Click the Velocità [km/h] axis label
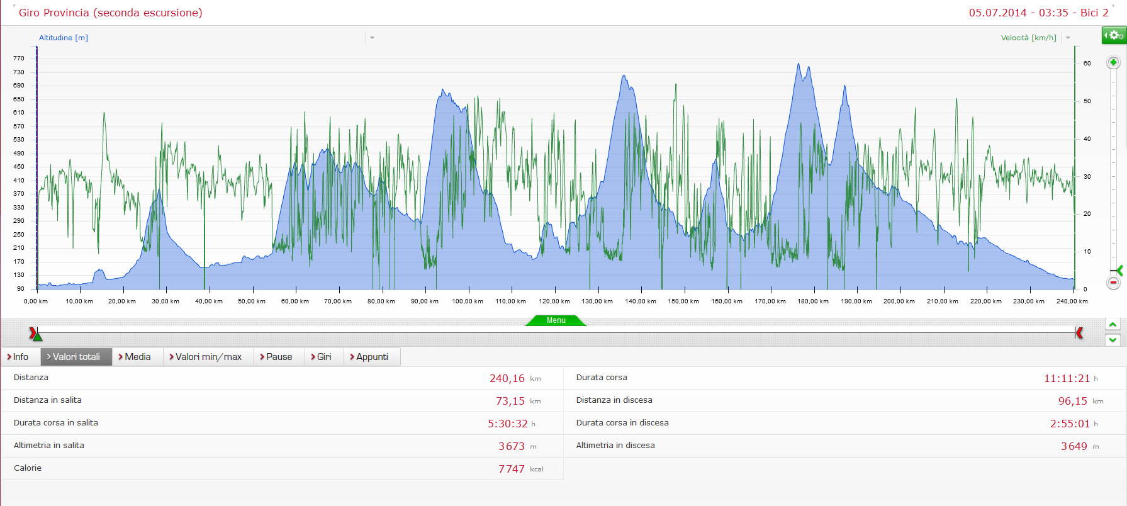Viewport: 1127px width, 506px height. tap(1029, 38)
